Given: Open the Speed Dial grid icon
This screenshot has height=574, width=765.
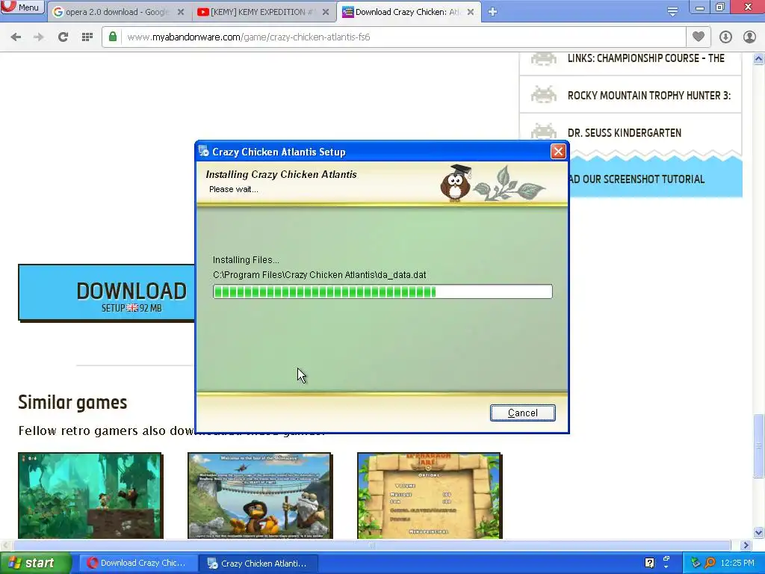Looking at the screenshot, I should coord(87,37).
